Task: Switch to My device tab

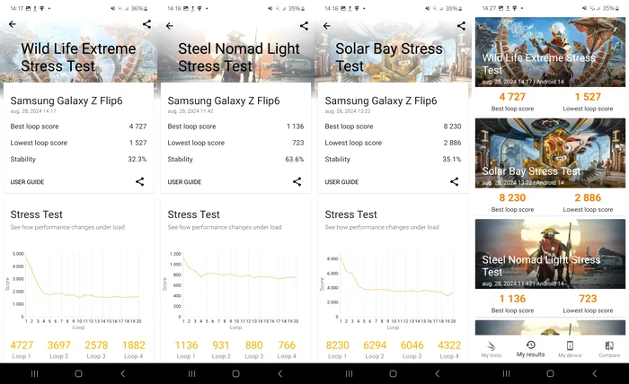Action: pyautogui.click(x=570, y=349)
